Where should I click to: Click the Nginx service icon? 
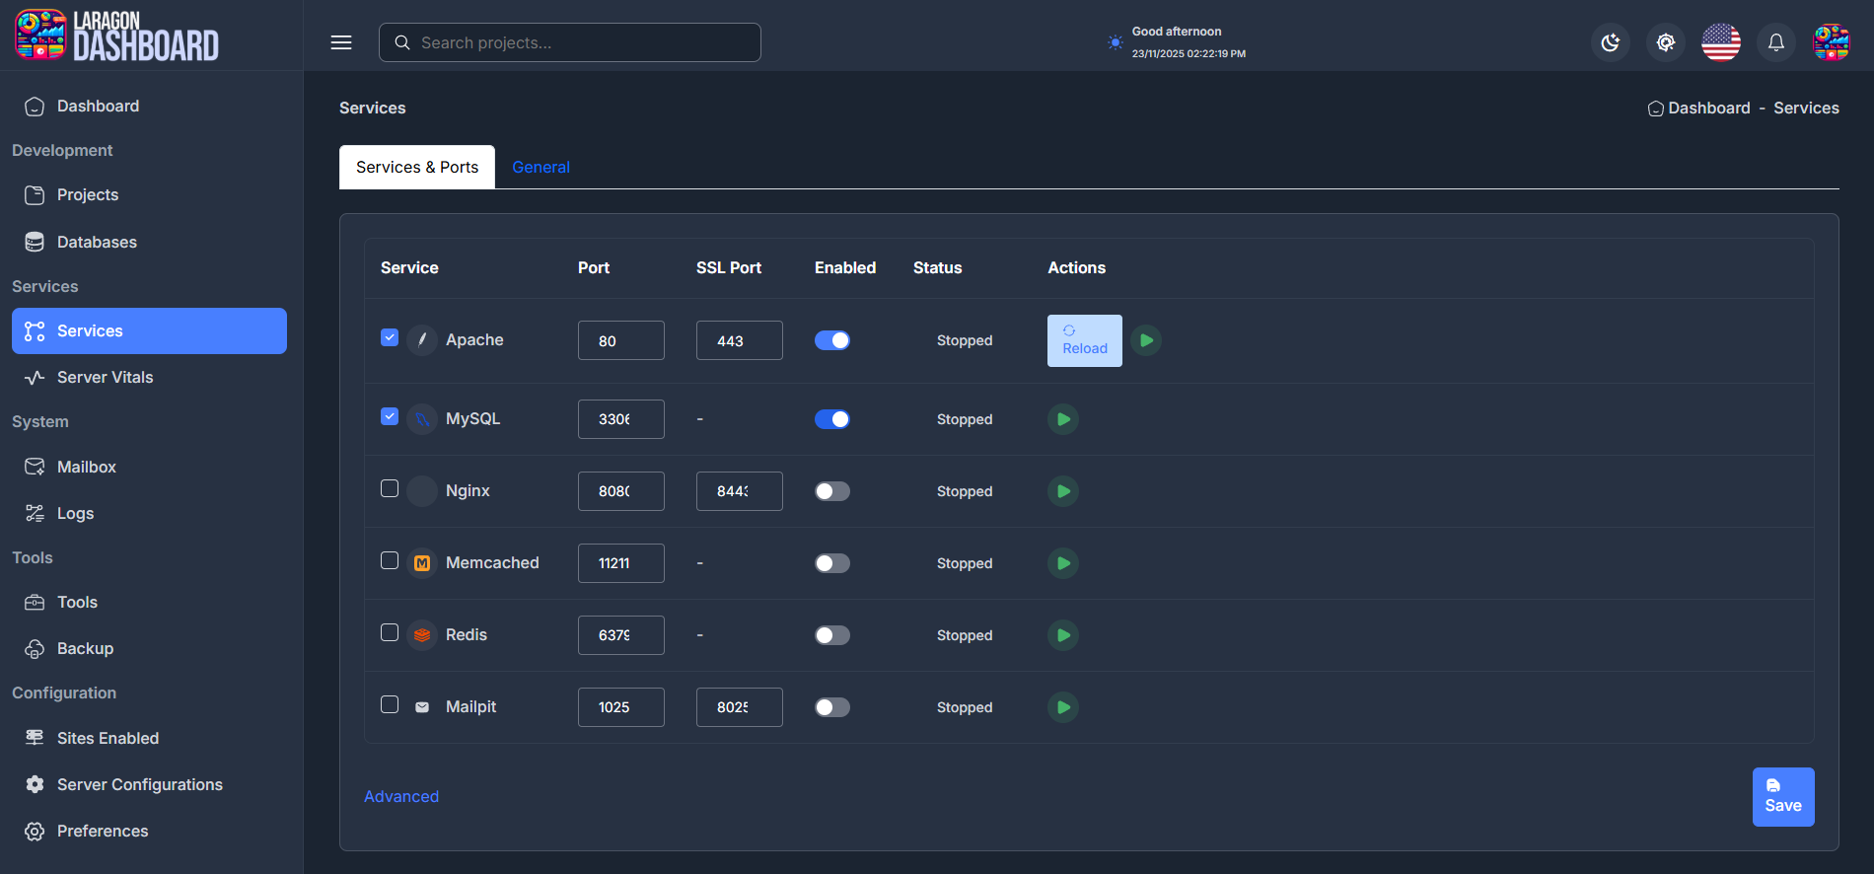[422, 491]
